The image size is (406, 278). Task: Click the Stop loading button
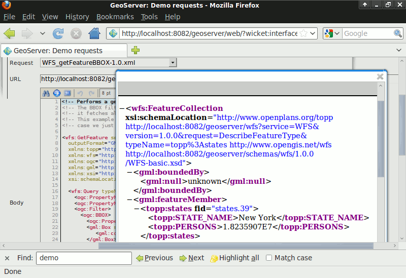(x=76, y=33)
